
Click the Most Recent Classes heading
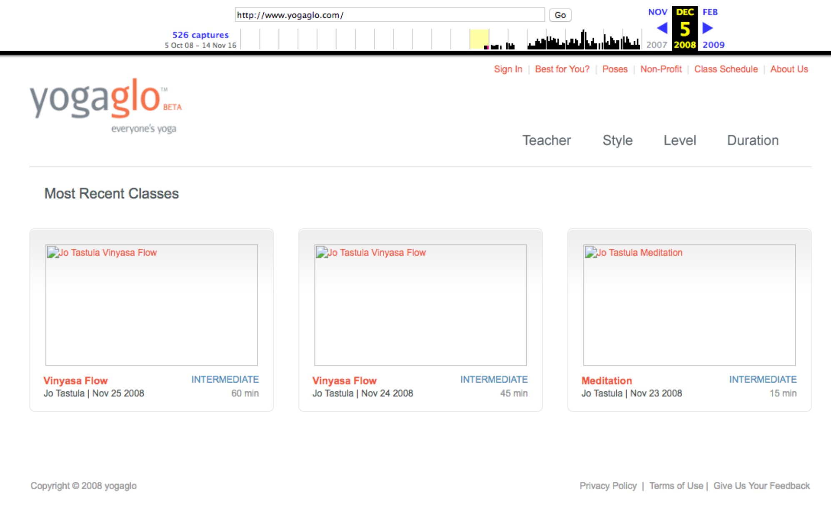112,193
